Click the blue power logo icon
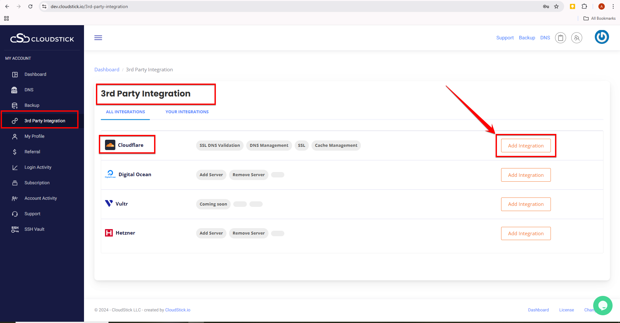This screenshot has width=620, height=323. coord(602,37)
